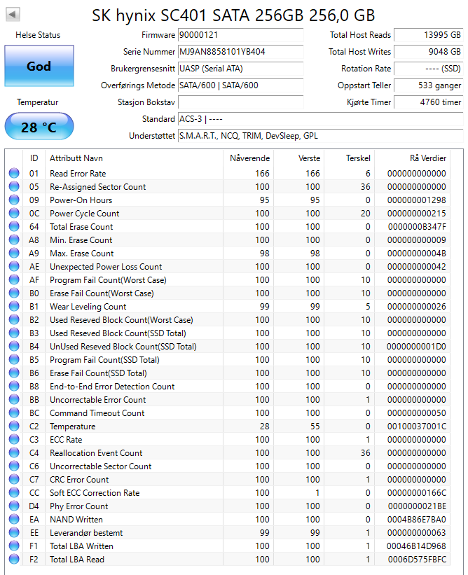This screenshot has width=468, height=575.
Task: Click the Firmware field showing 90000121
Action: pos(240,35)
